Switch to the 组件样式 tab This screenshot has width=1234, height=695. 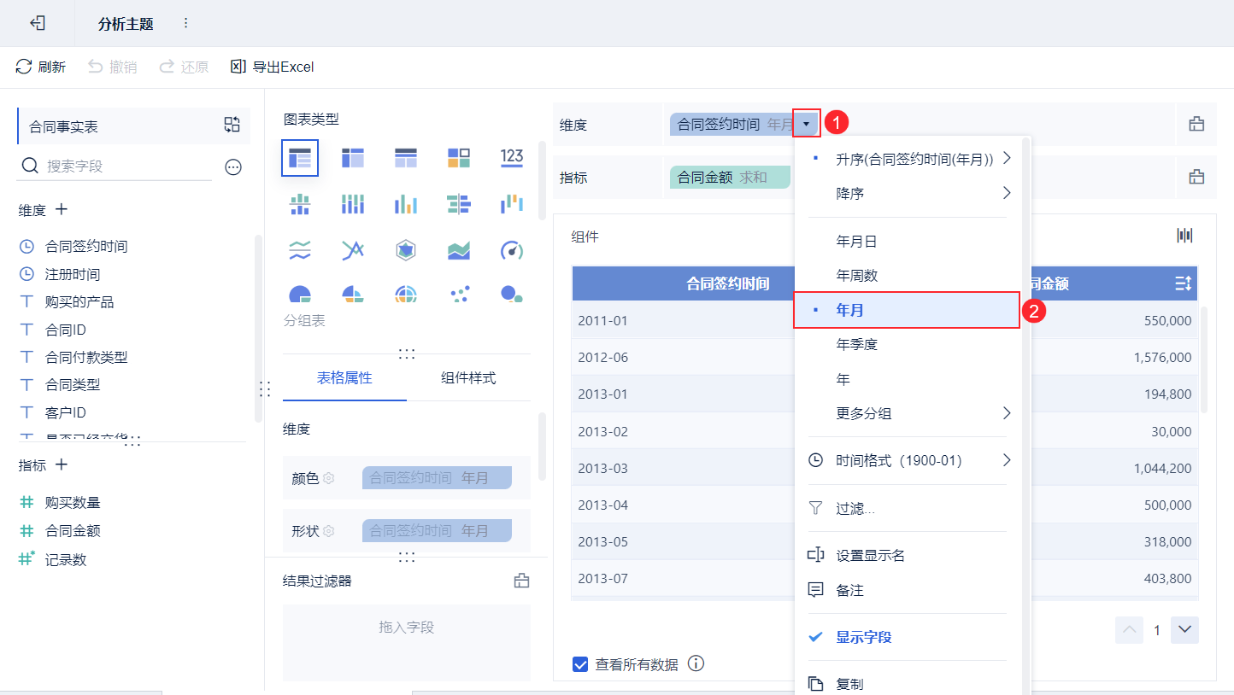tap(468, 377)
